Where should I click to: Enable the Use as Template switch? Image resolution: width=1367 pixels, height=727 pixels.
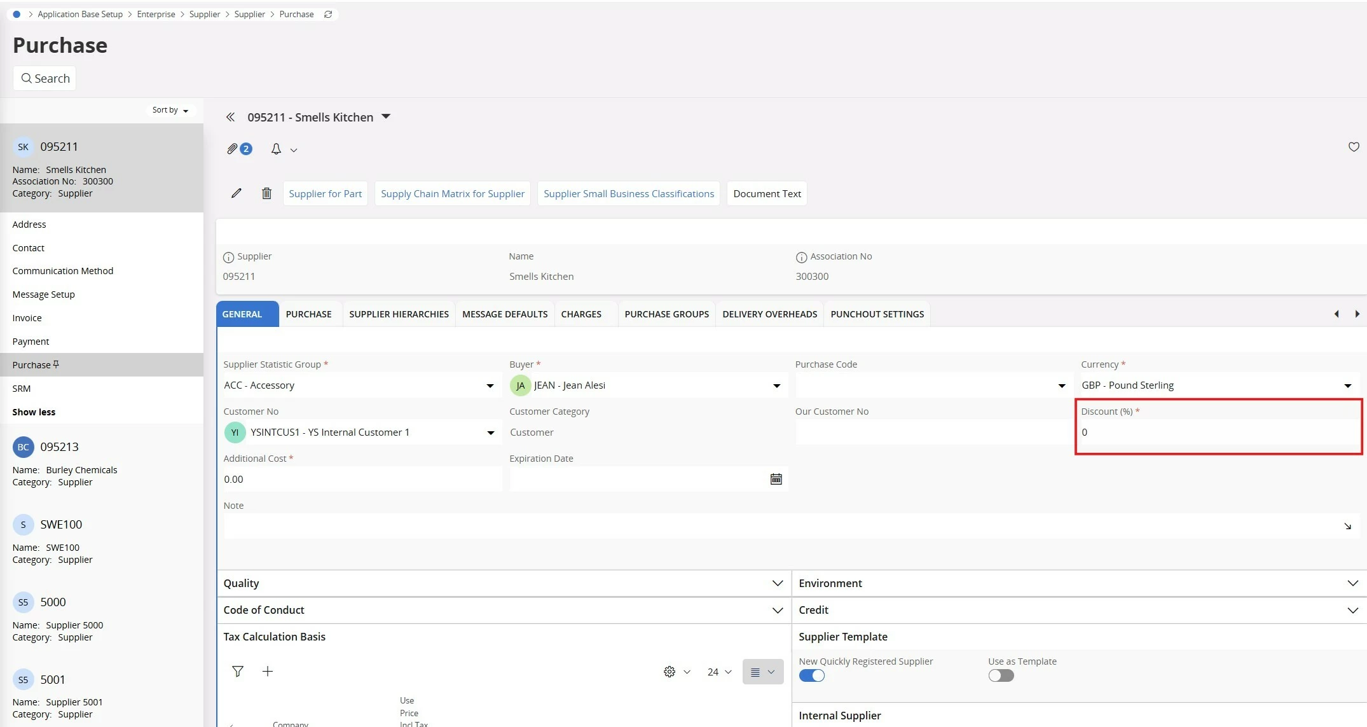tap(1001, 675)
